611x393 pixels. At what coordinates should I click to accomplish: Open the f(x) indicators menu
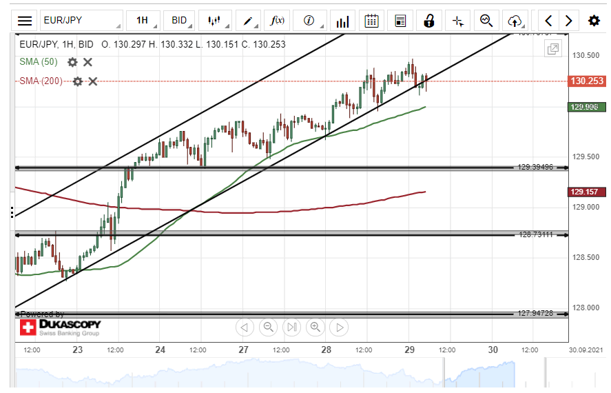(x=279, y=21)
